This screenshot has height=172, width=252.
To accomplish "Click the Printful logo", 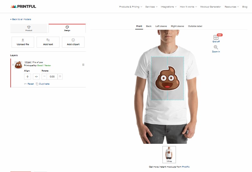I will tap(23, 7).
